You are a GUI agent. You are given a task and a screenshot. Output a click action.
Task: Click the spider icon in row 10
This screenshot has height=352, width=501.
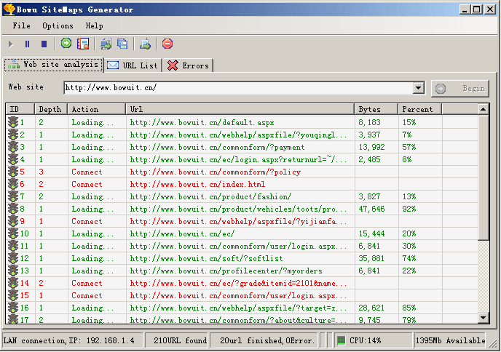(13, 233)
